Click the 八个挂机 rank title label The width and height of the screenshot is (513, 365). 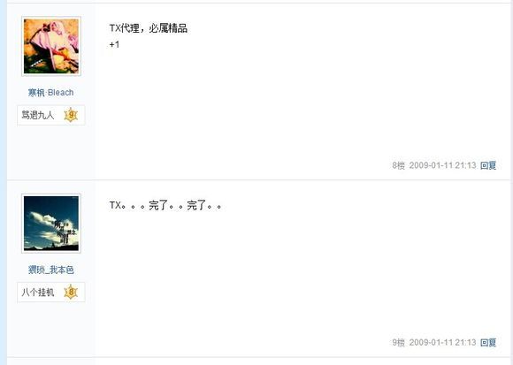tap(38, 293)
